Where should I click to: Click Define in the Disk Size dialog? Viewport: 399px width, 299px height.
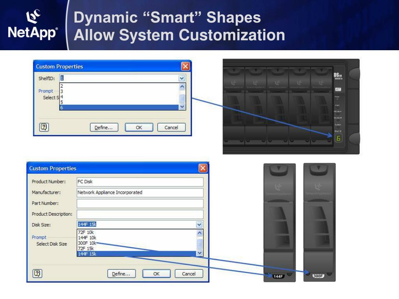click(122, 274)
